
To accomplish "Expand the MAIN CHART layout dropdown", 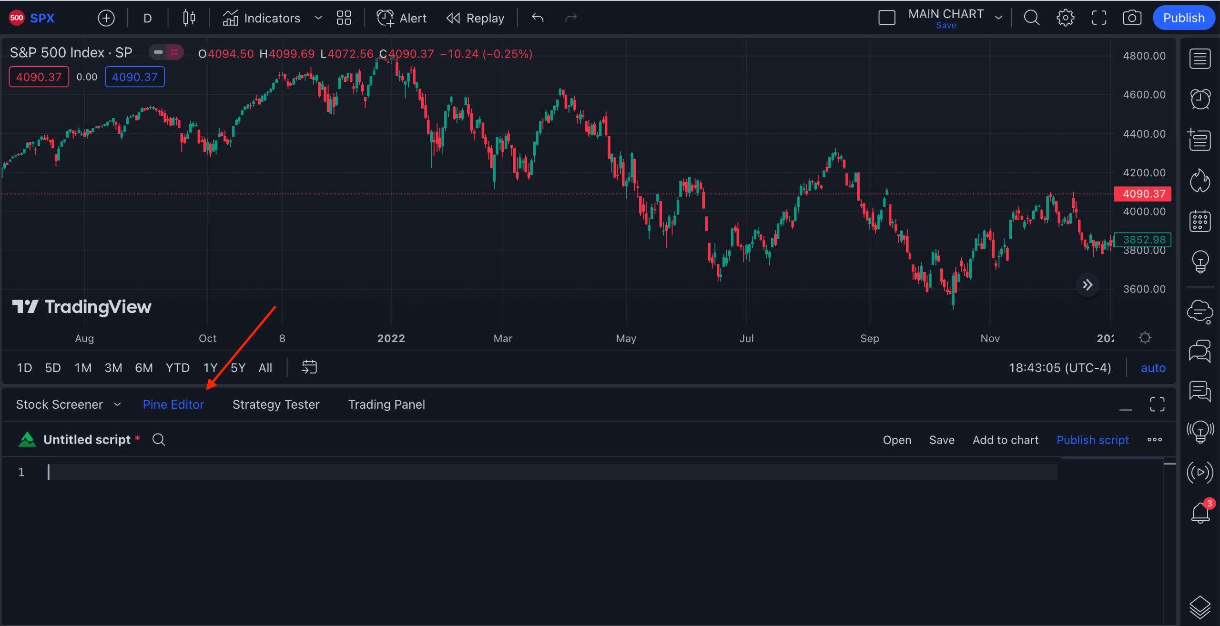I will point(998,18).
